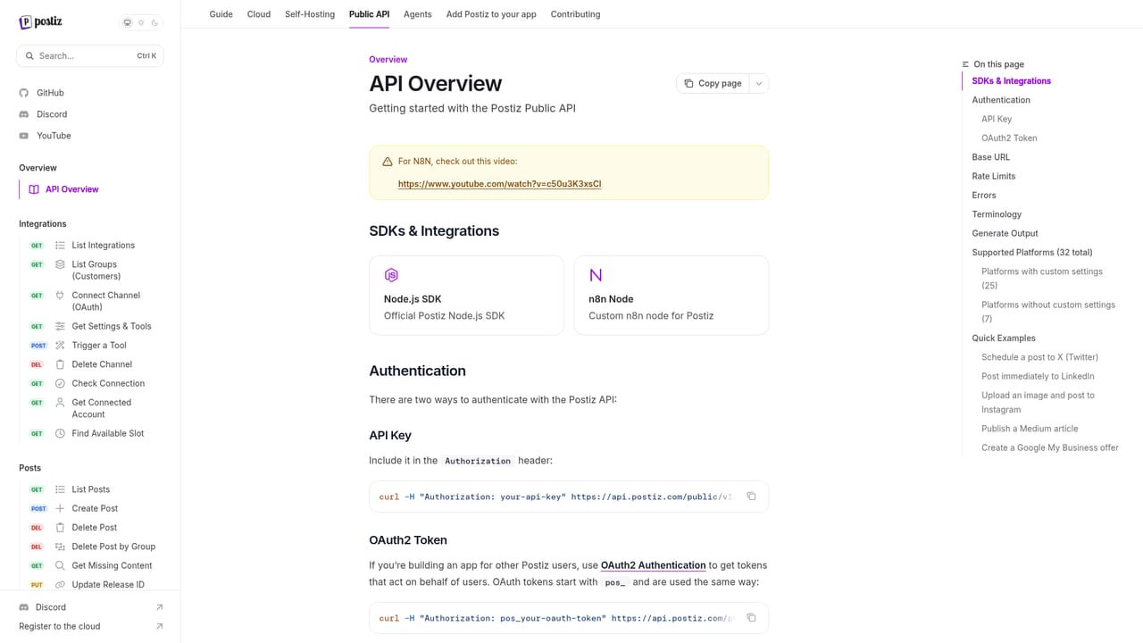Viewport: 1143px width, 643px height.
Task: Open the Node.js SDK card
Action: click(x=466, y=296)
